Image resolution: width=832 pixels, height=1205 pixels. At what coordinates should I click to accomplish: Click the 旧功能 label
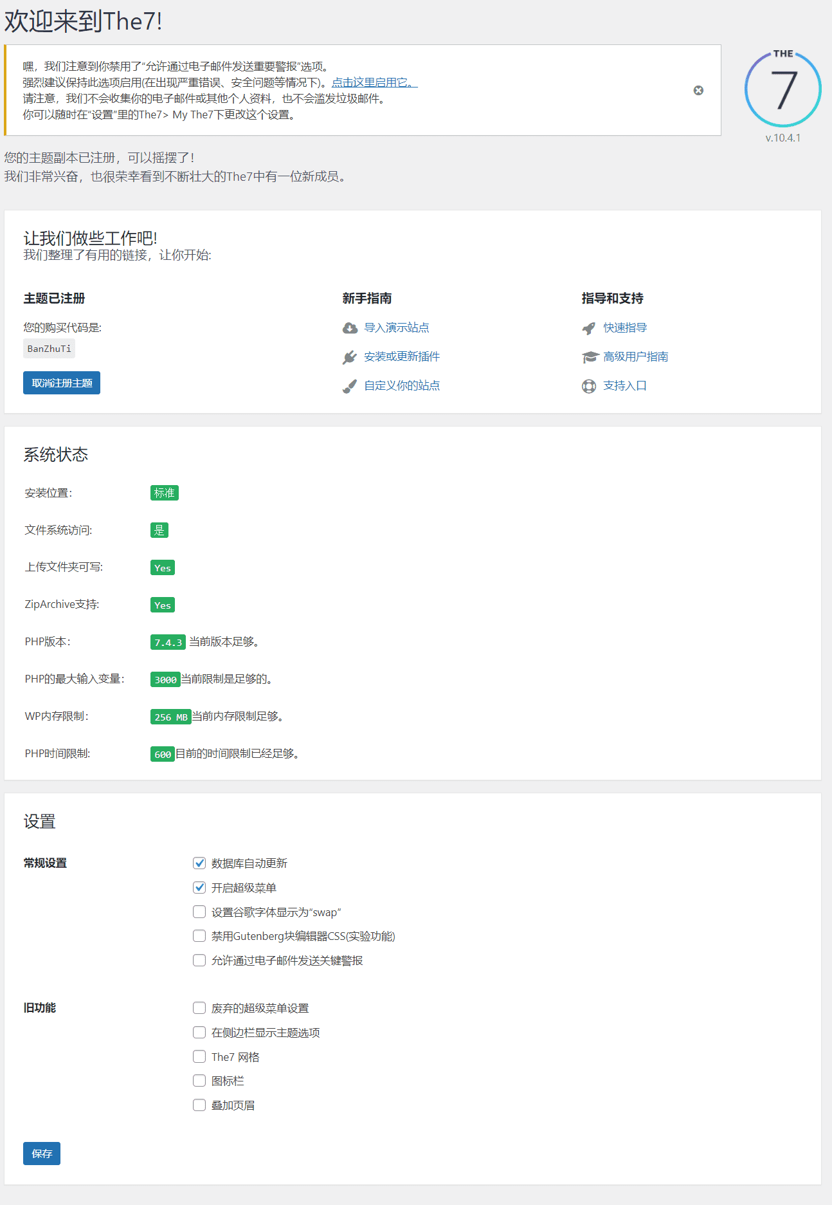40,1007
